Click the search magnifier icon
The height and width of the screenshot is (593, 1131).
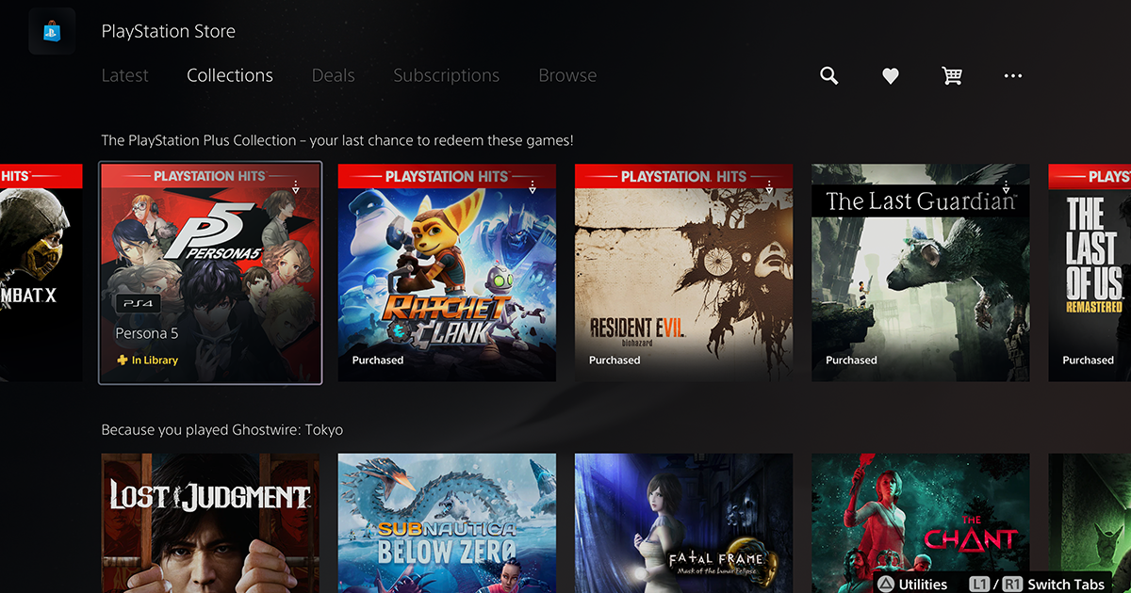tap(828, 76)
